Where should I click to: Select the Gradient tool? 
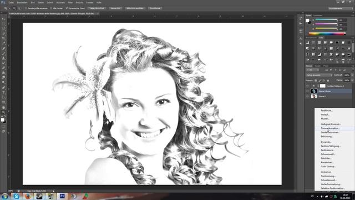tap(4, 73)
